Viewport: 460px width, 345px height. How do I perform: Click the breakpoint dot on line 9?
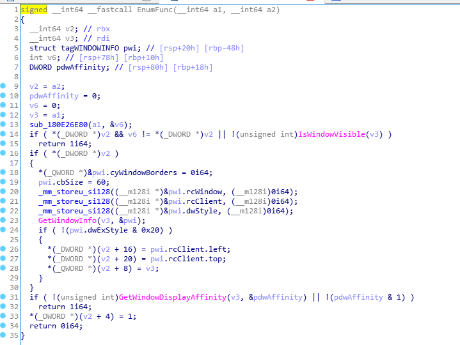[x=4, y=86]
